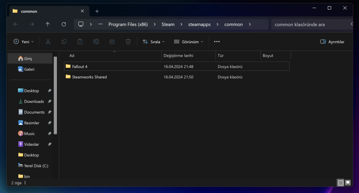359x193 pixels.
Task: Select the common tab
Action: [49, 11]
